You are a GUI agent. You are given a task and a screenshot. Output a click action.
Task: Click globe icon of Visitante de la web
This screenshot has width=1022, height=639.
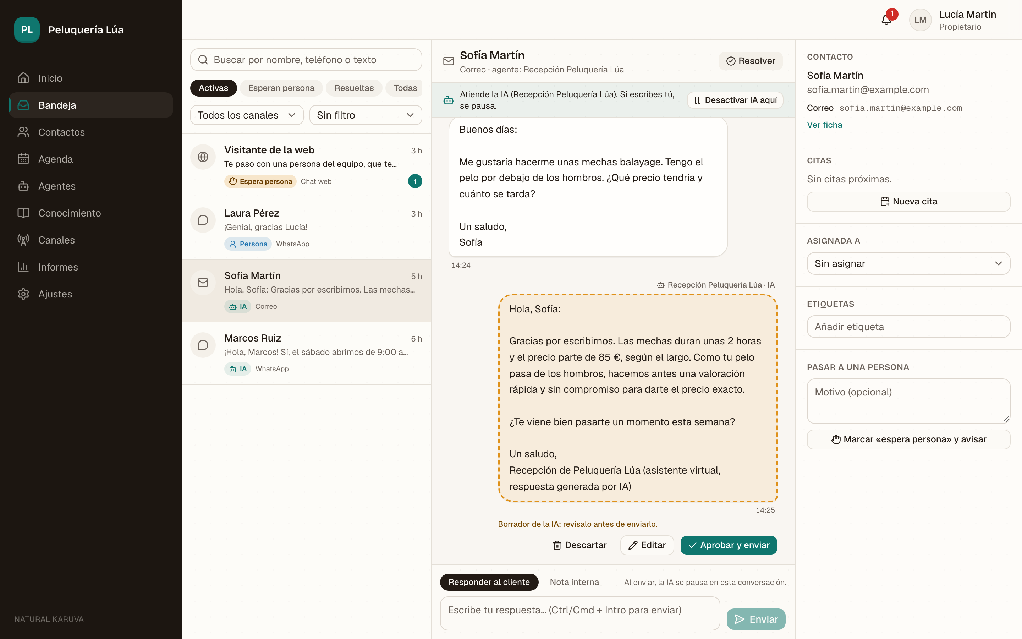tap(203, 157)
